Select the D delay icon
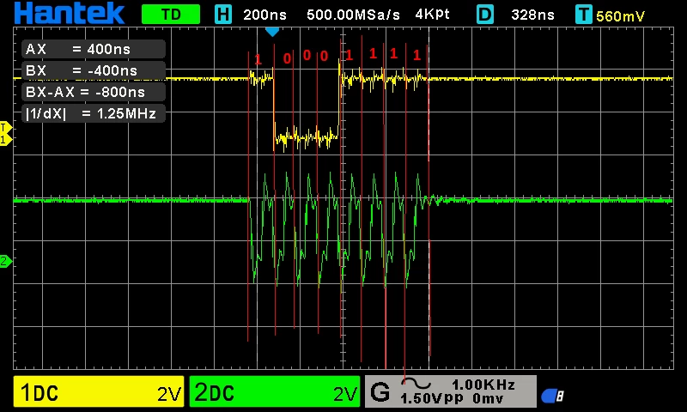 pyautogui.click(x=485, y=15)
